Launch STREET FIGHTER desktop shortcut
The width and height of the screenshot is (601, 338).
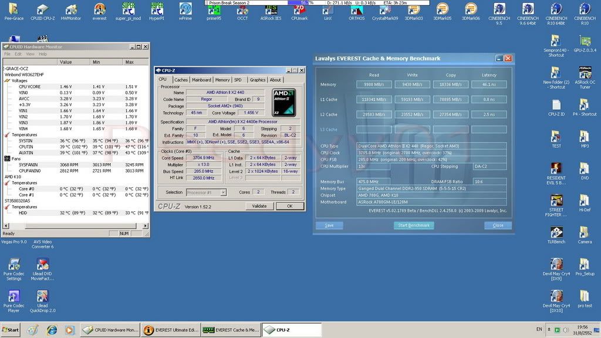pyautogui.click(x=556, y=206)
